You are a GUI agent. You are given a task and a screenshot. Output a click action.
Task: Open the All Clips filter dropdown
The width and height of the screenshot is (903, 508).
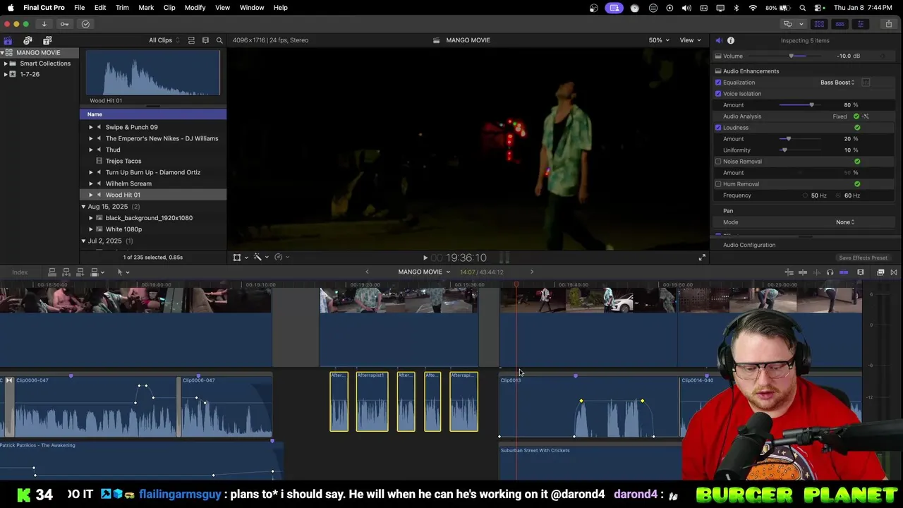pyautogui.click(x=164, y=40)
